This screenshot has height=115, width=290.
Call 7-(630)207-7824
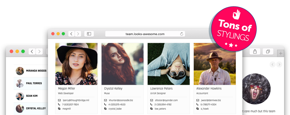(x=71, y=104)
